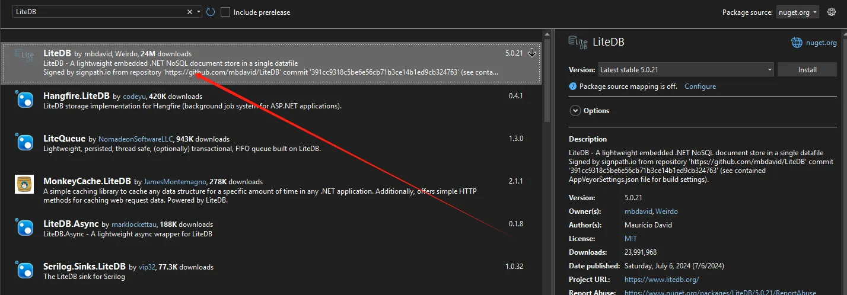Open search box dropdown arrow

point(199,12)
